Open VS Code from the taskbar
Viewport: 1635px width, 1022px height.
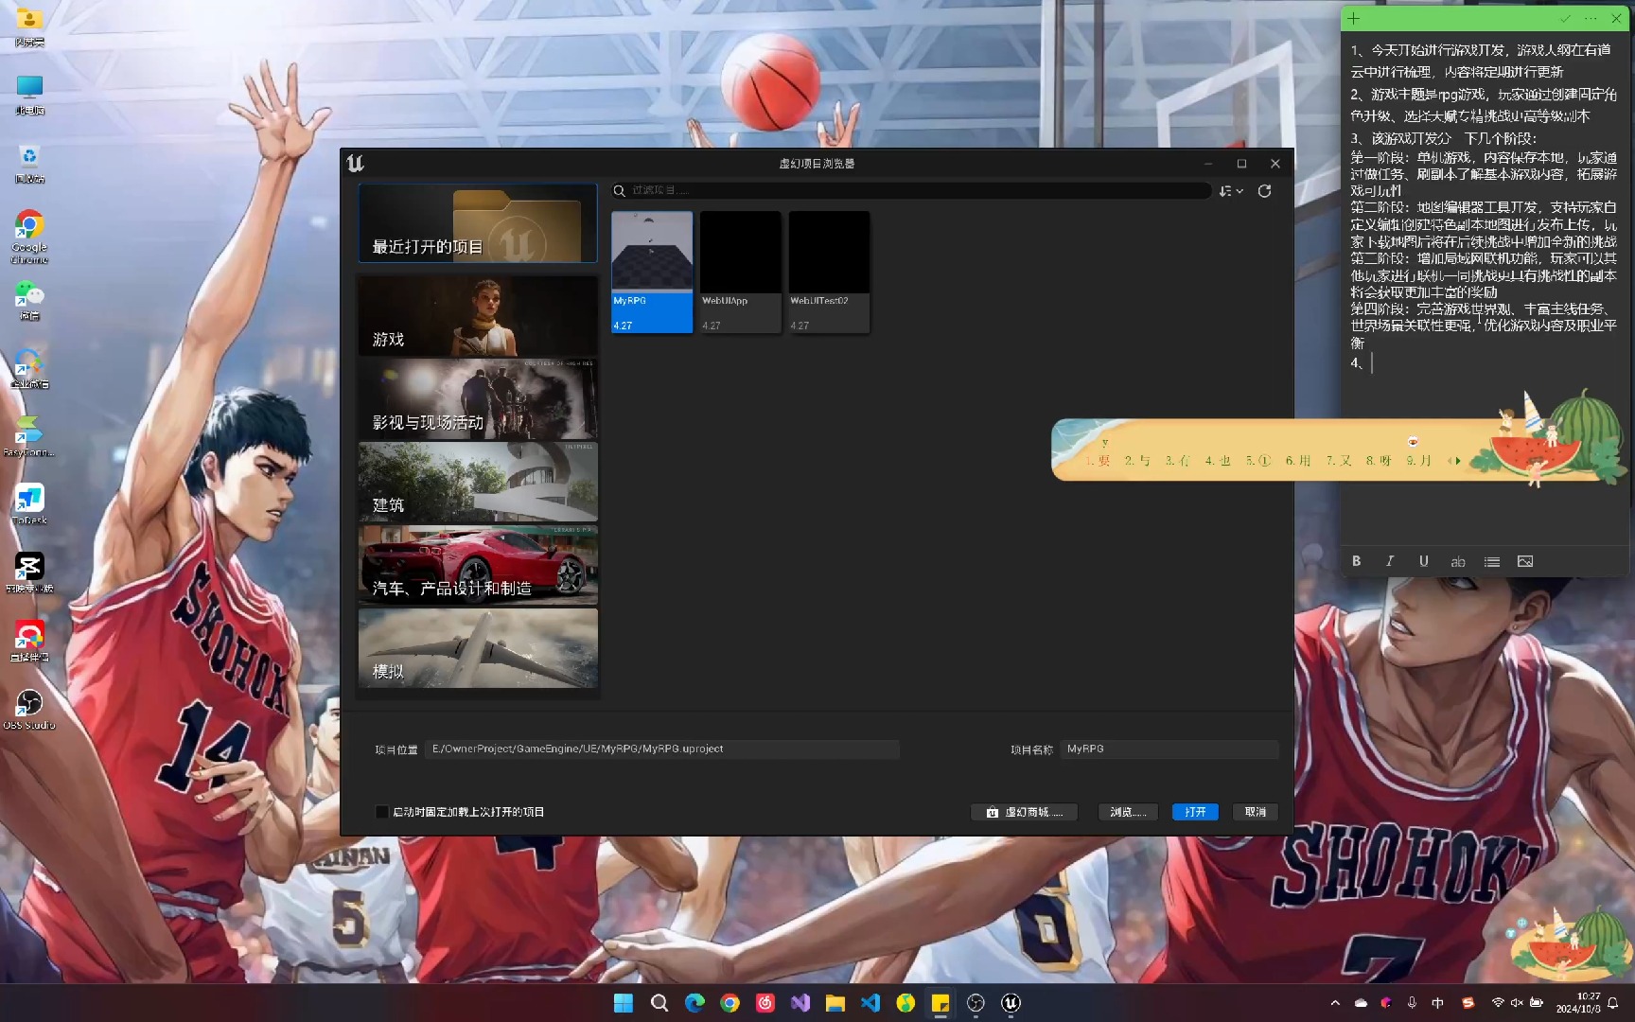click(870, 1003)
